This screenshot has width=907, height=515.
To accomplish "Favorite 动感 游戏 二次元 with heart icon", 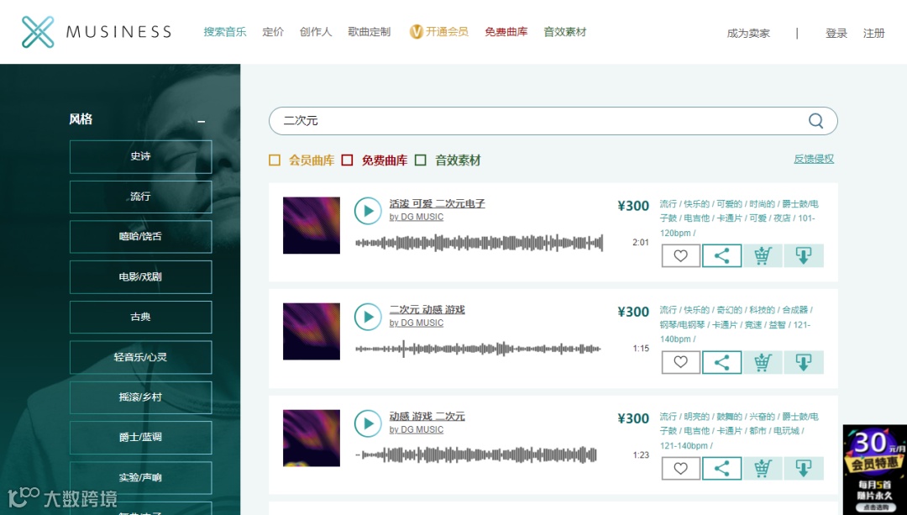I will (681, 468).
